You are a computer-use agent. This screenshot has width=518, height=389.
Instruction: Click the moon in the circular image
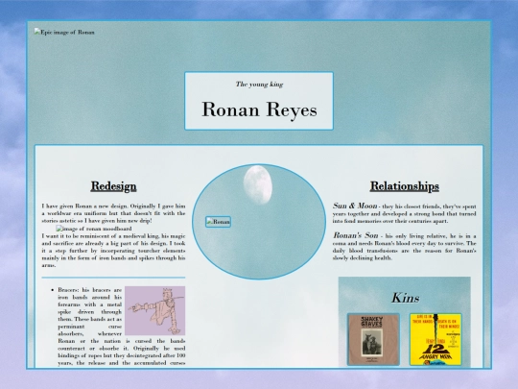[x=258, y=184]
